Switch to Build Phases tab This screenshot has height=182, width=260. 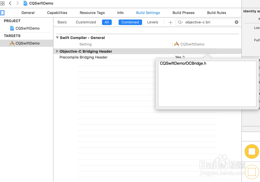click(184, 13)
